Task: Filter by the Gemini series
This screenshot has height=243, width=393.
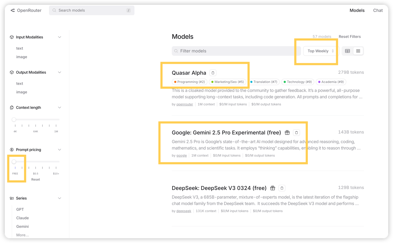Action: (x=23, y=227)
